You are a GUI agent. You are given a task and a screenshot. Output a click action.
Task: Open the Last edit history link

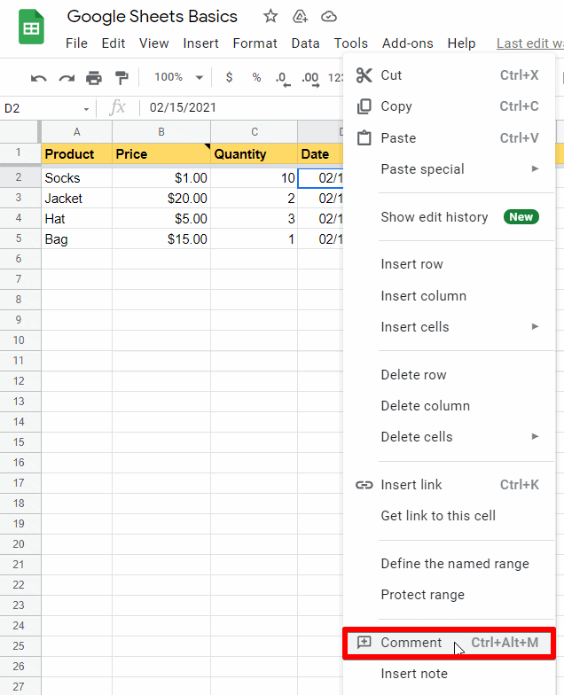pyautogui.click(x=530, y=43)
